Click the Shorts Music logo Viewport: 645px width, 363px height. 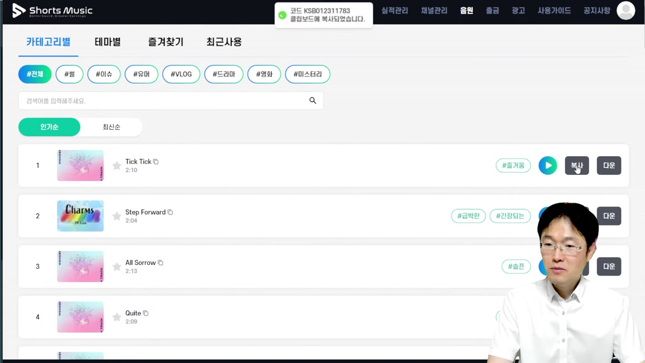52,11
